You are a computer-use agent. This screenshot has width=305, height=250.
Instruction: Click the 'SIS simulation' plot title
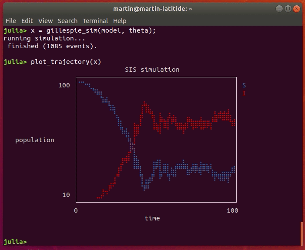pos(152,70)
